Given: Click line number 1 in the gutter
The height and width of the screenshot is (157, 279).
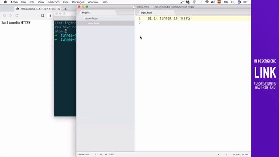Looking at the screenshot, I should tap(139, 18).
